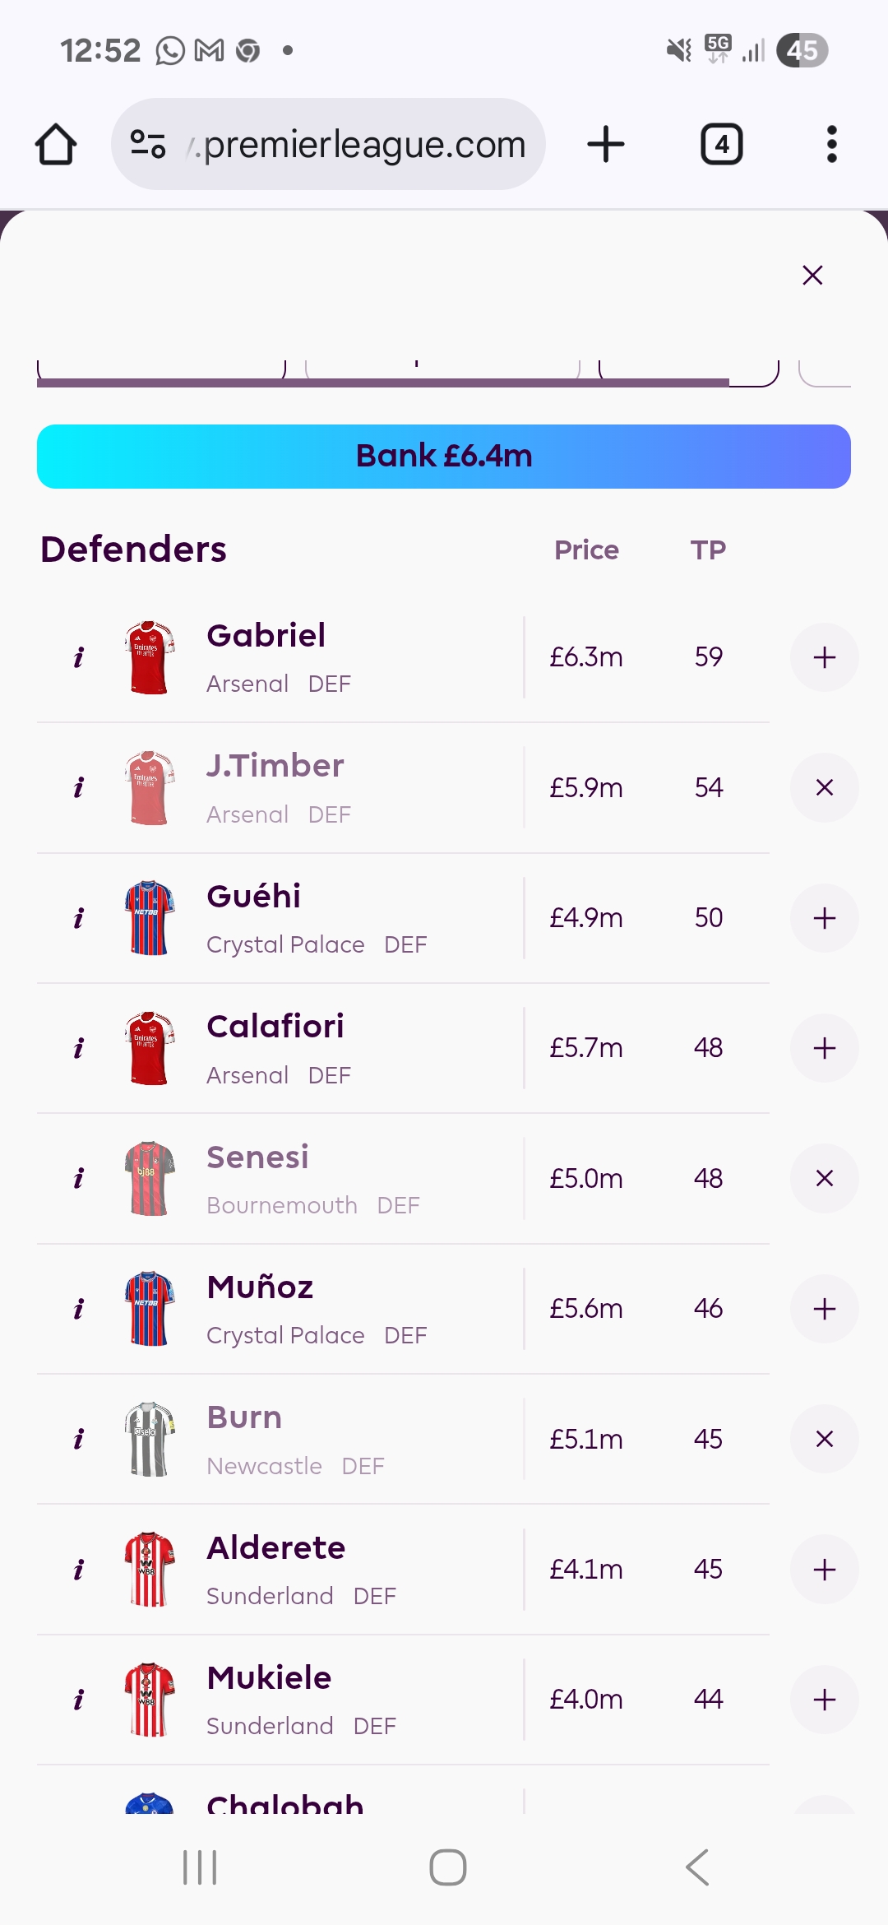Viewport: 888px width, 1925px height.
Task: Open info for Gabriel
Action: [78, 657]
